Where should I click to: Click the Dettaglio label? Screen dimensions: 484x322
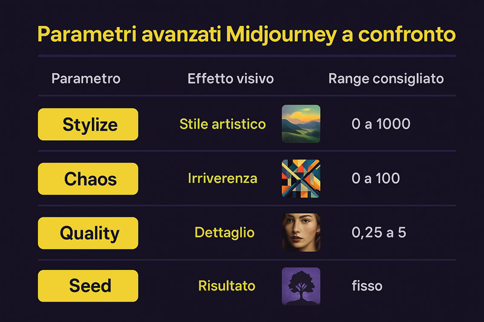tap(224, 233)
